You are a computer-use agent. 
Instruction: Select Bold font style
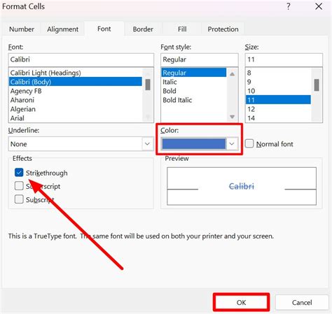tap(194, 91)
